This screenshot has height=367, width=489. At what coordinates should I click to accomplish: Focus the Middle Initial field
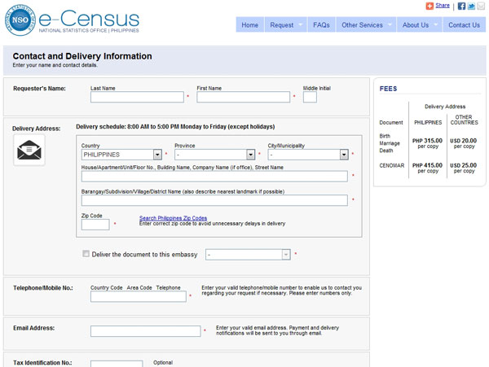point(310,97)
